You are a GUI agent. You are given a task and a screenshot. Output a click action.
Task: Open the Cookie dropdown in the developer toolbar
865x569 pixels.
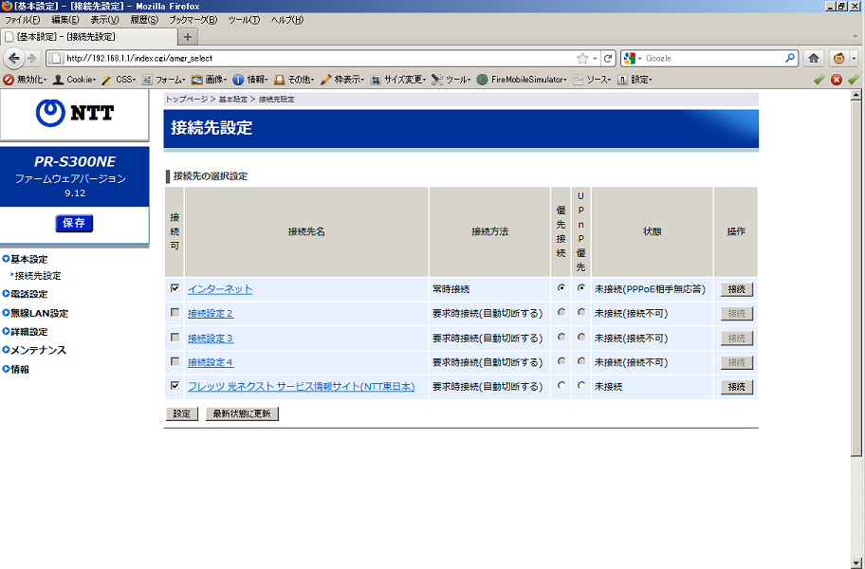click(x=74, y=80)
